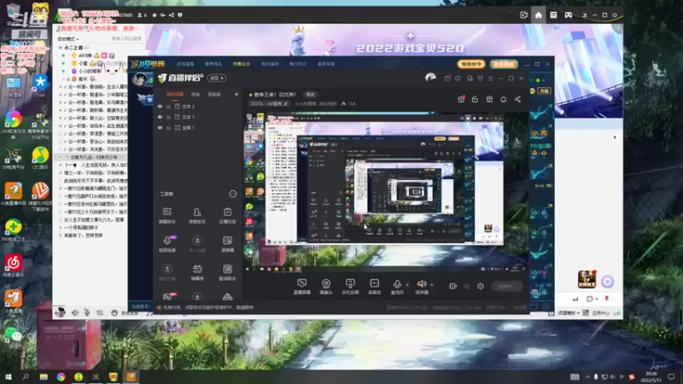Open the hamburger menu in 直播伴侣 title bar
683x384 pixels.
coord(490,79)
